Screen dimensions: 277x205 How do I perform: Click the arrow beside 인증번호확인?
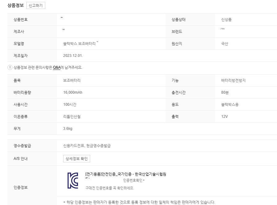click(144, 180)
